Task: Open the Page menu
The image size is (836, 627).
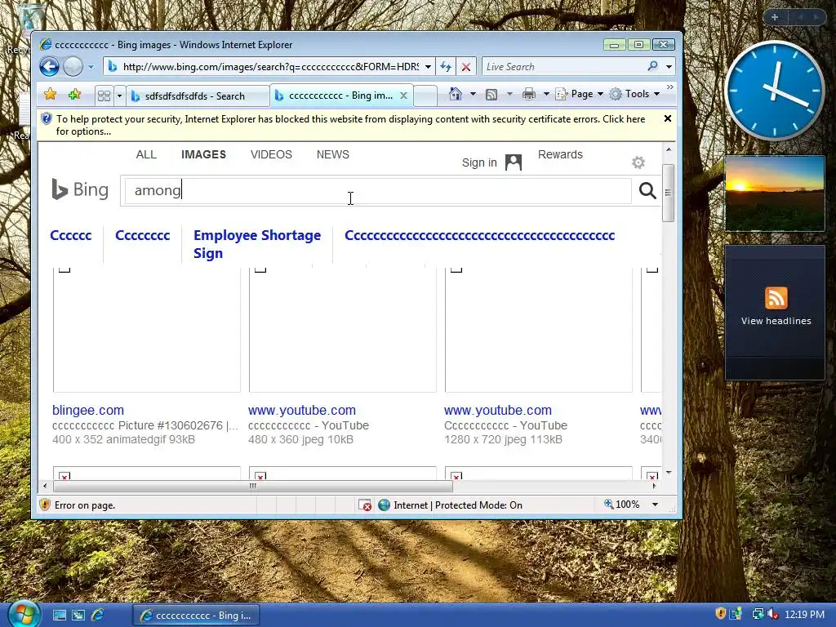Action: tap(580, 94)
